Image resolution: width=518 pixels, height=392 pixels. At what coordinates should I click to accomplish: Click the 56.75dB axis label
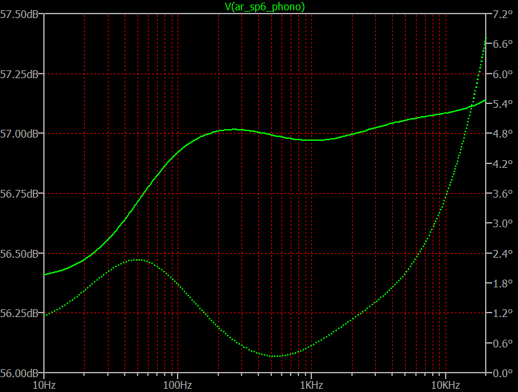point(19,194)
